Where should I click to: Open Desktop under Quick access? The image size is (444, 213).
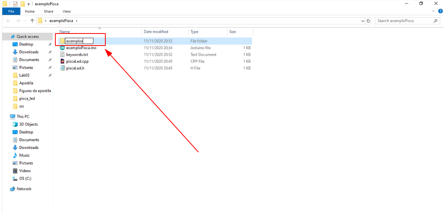26,44
